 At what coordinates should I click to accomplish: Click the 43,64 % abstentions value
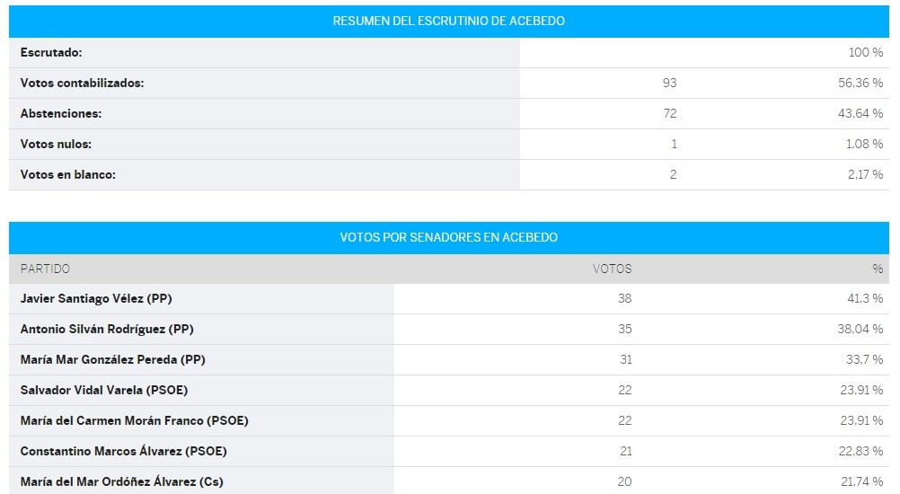[x=860, y=113]
